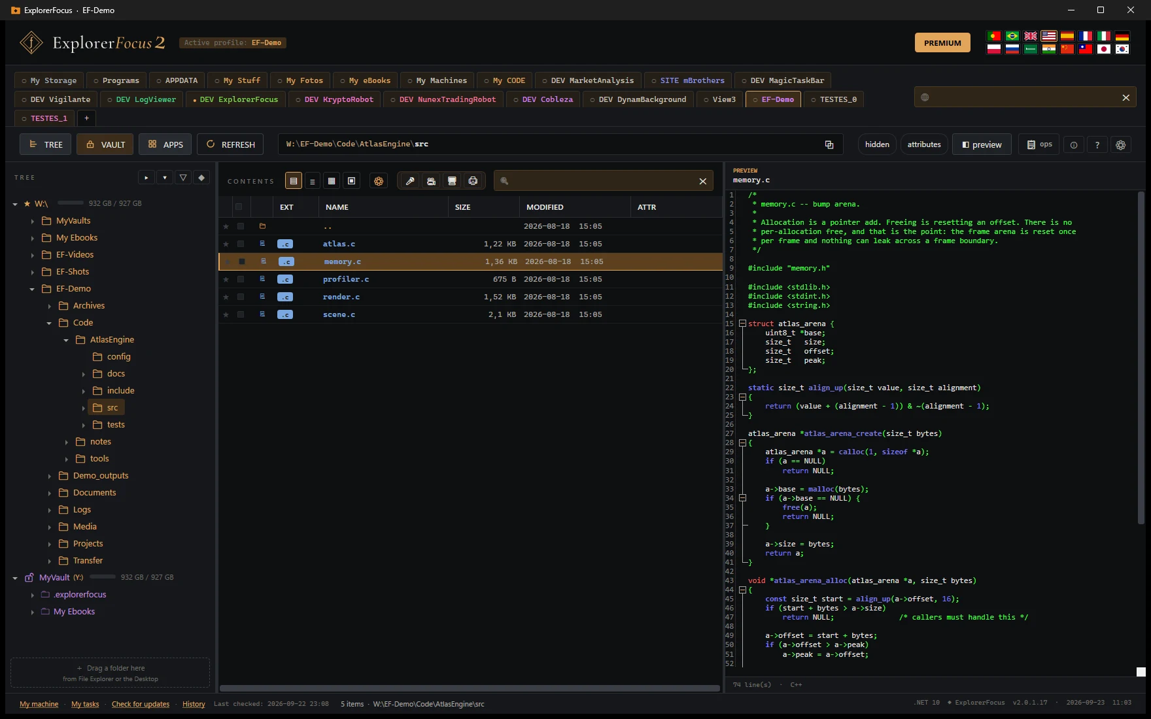Screen dimensions: 1151x719
Task: Collapse the Code folder arrow
Action: [x=49, y=323]
